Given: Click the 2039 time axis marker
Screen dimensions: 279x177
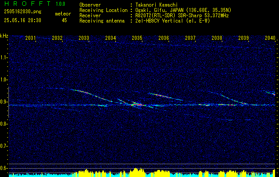Looking at the screenshot, I should pyautogui.click(x=244, y=38).
